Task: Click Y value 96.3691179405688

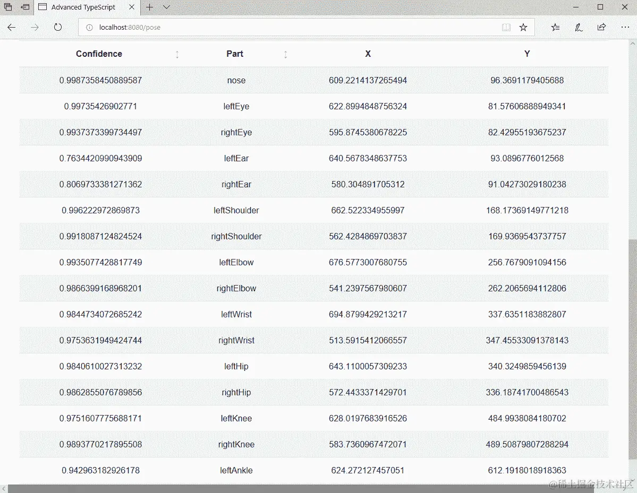Action: (527, 80)
